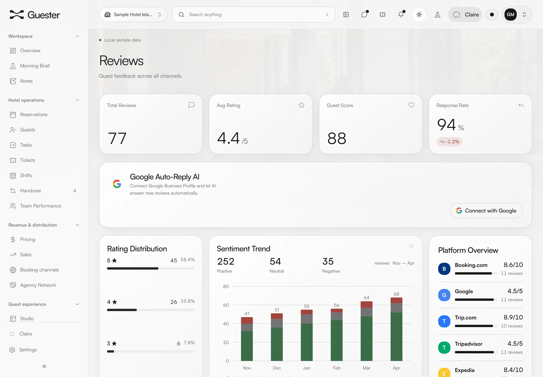
Task: Open the GM user account menu
Action: (517, 15)
